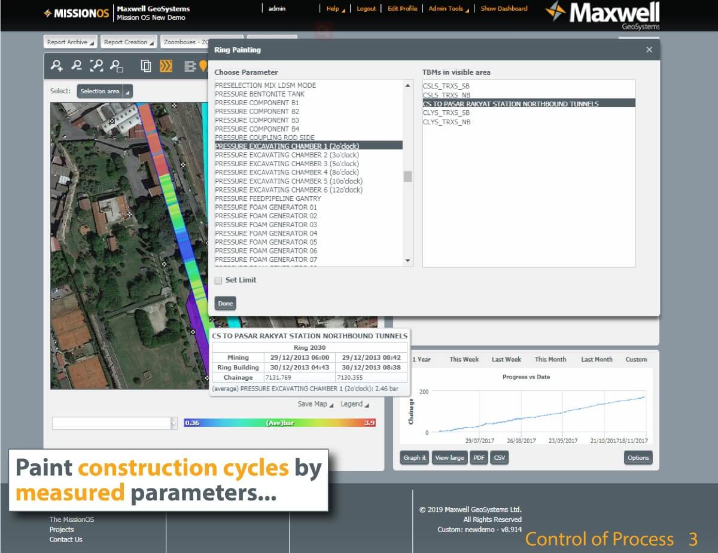This screenshot has height=553, width=718.
Task: Select CLYS_TRXS_SB in TBM list
Action: tap(528, 112)
